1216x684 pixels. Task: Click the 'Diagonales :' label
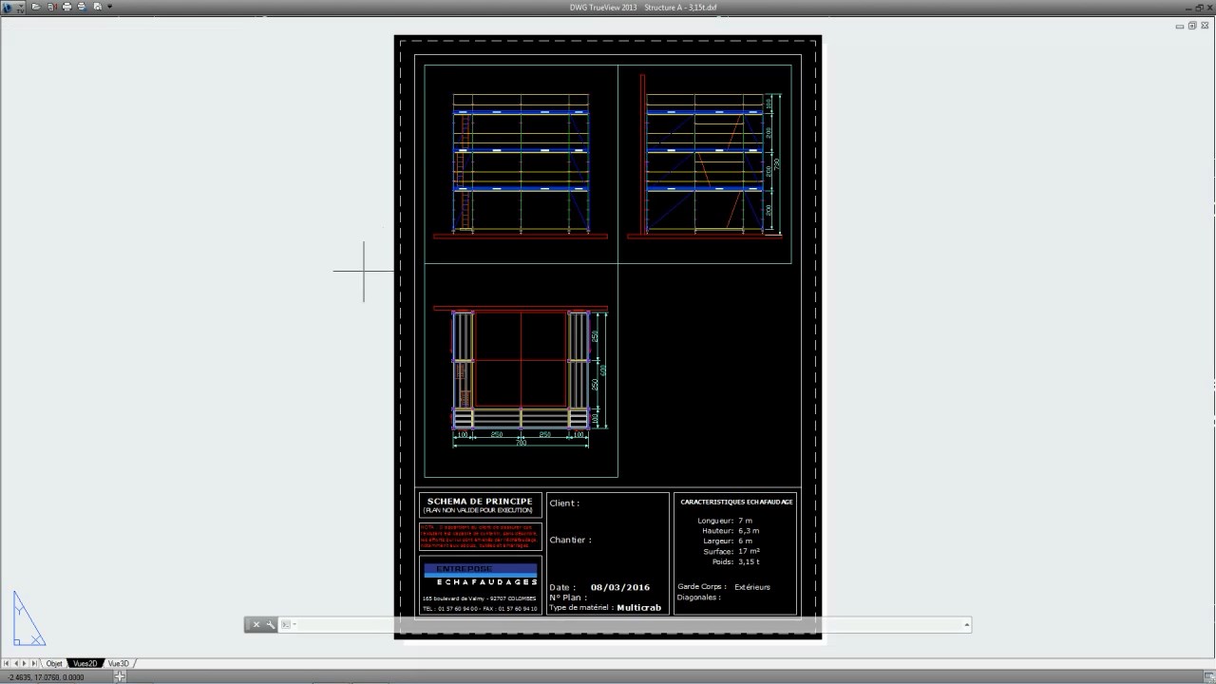699,598
